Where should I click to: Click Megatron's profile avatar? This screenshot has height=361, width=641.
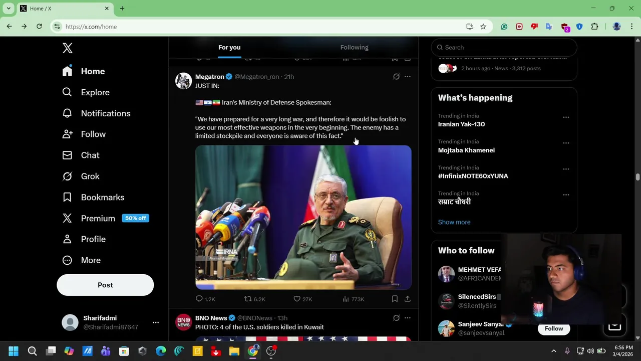pos(183,81)
